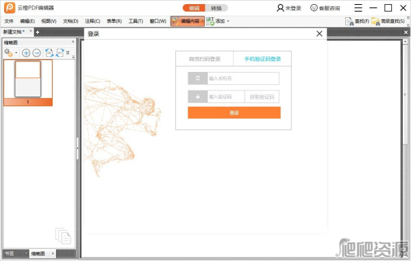Expand more thumbnail toolbar tools chevron

(x=68, y=53)
